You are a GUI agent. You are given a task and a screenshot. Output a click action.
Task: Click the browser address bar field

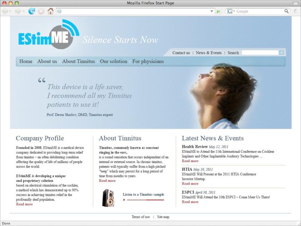coord(135,11)
